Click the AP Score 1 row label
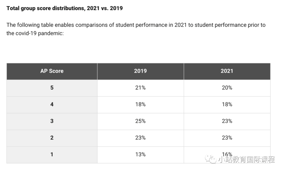 52,155
